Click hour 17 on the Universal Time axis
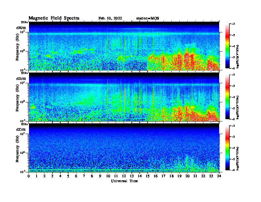The height and width of the screenshot is (202, 261). 163,176
